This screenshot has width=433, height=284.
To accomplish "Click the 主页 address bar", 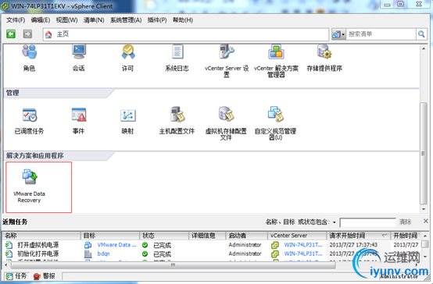I will point(186,34).
